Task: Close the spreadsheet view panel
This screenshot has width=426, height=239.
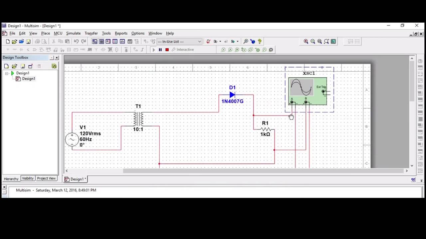Action: point(4,187)
